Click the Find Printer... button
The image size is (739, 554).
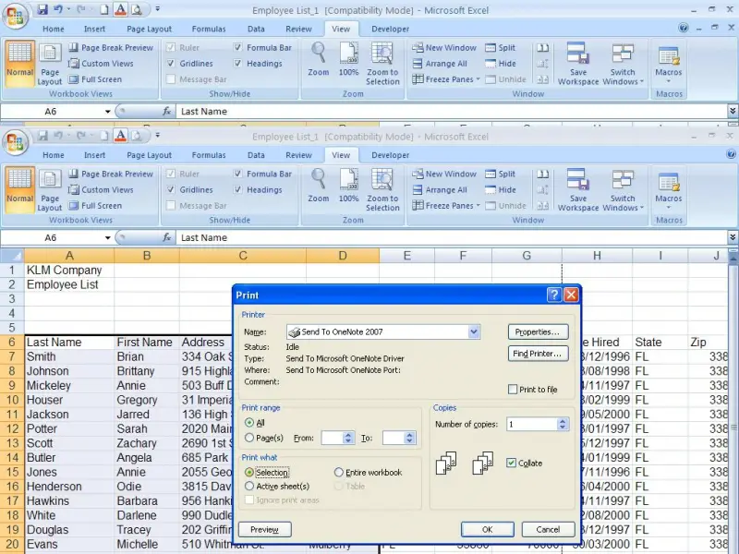538,354
